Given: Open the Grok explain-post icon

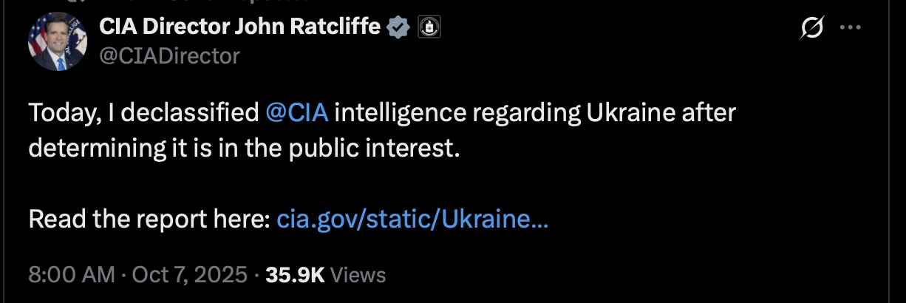Looking at the screenshot, I should point(812,29).
